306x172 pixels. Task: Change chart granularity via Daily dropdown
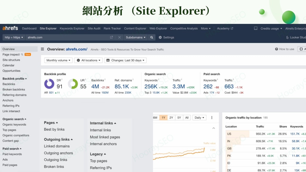coord(199,118)
